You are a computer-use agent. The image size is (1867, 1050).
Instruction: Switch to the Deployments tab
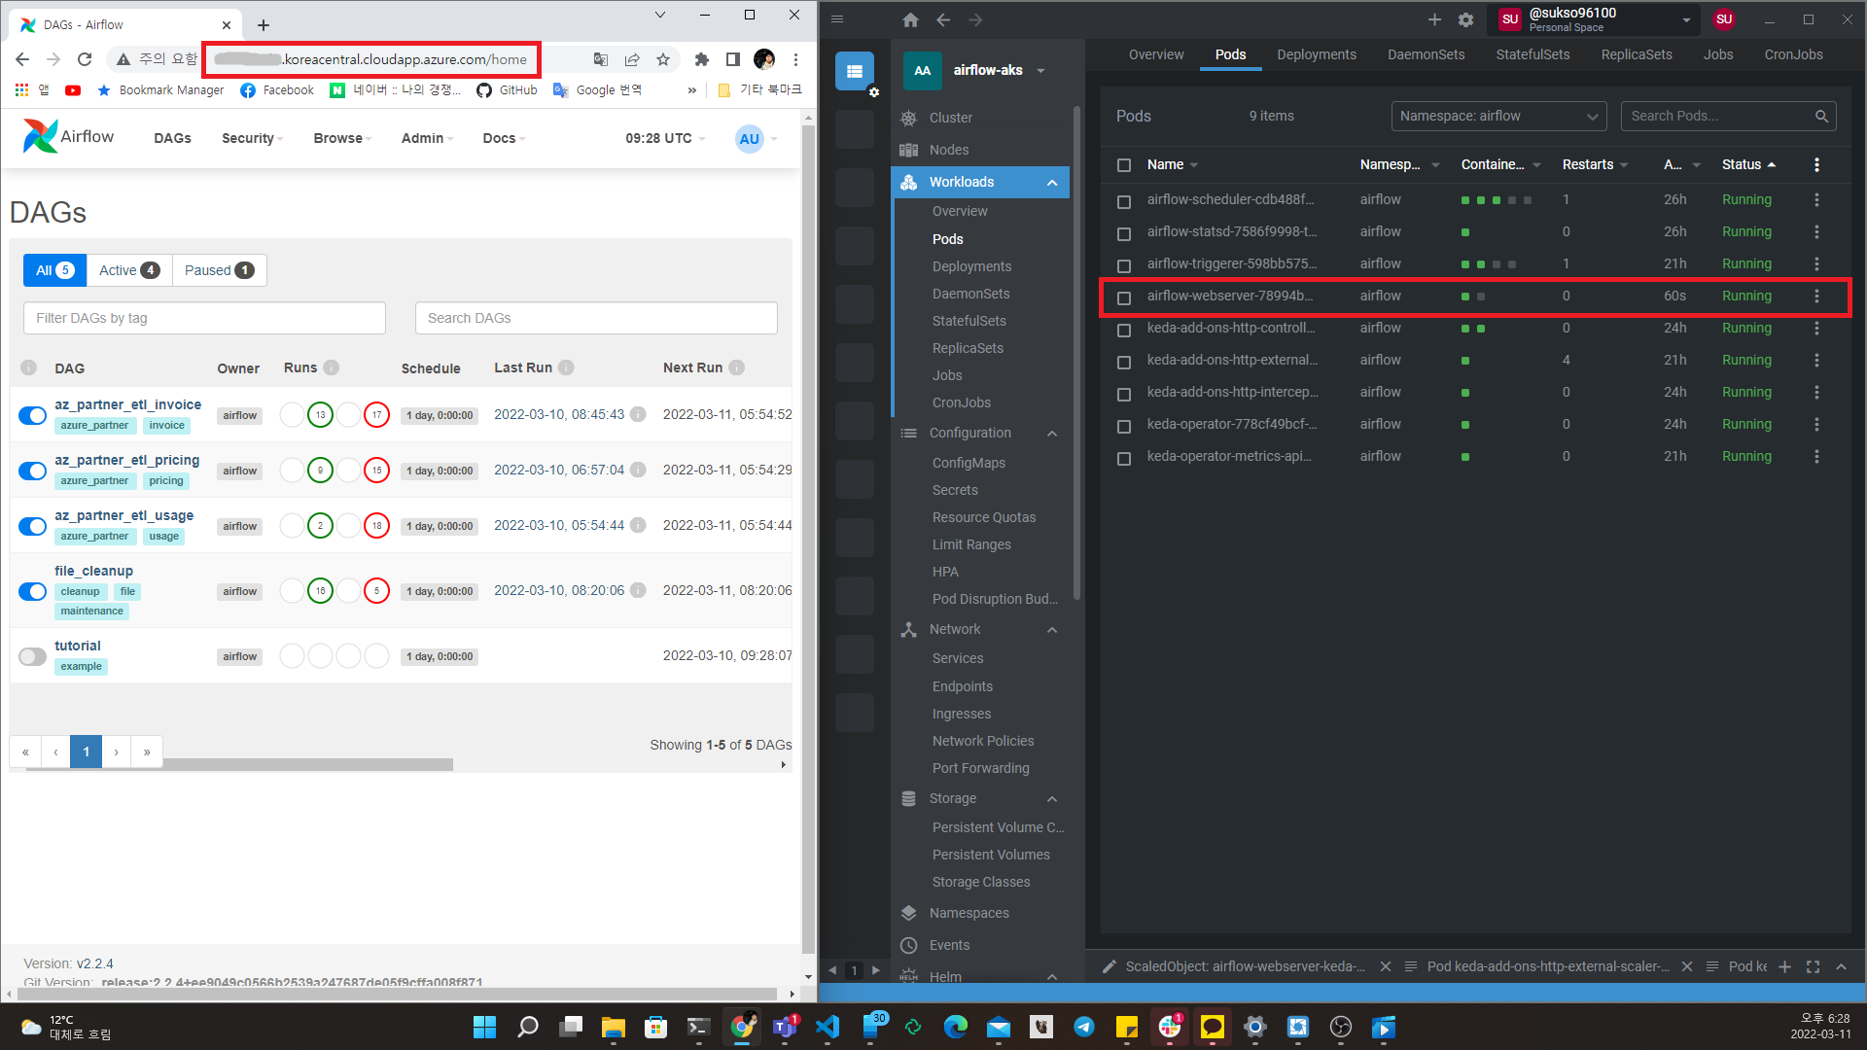(x=1316, y=54)
